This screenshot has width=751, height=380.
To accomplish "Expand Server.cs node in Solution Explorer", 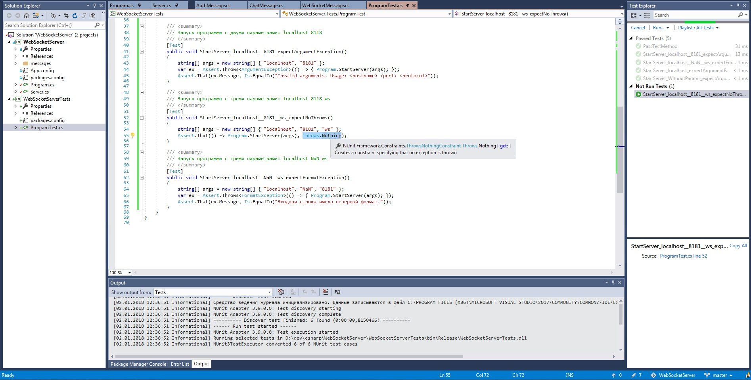I will tap(15, 92).
